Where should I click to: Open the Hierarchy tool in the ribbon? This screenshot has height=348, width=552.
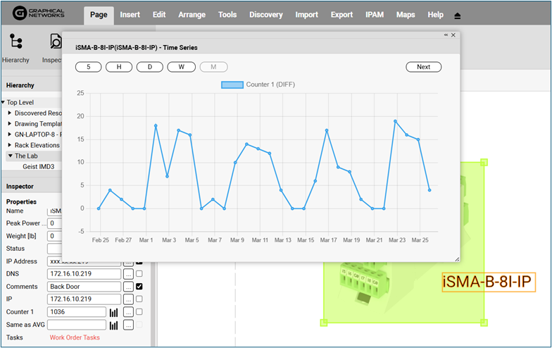pos(15,48)
